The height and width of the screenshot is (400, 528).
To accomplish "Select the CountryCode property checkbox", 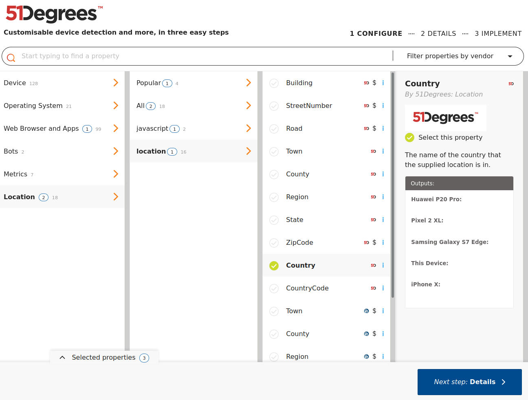I will [x=274, y=288].
